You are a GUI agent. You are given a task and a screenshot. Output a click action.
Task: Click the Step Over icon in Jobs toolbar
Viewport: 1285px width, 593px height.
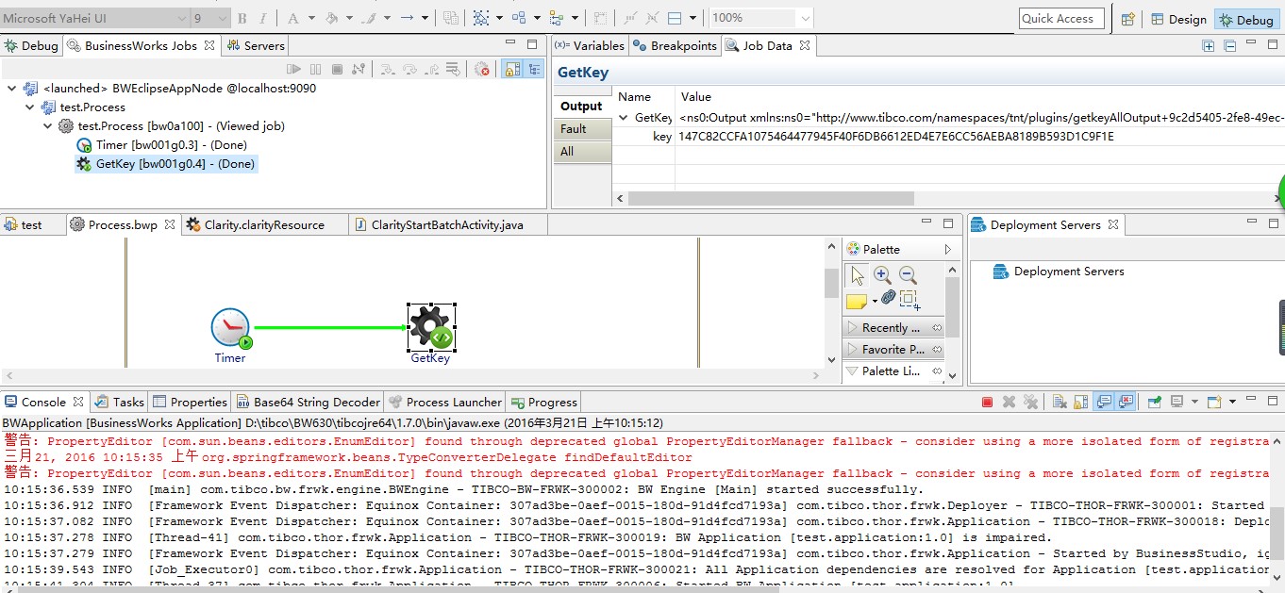[409, 69]
